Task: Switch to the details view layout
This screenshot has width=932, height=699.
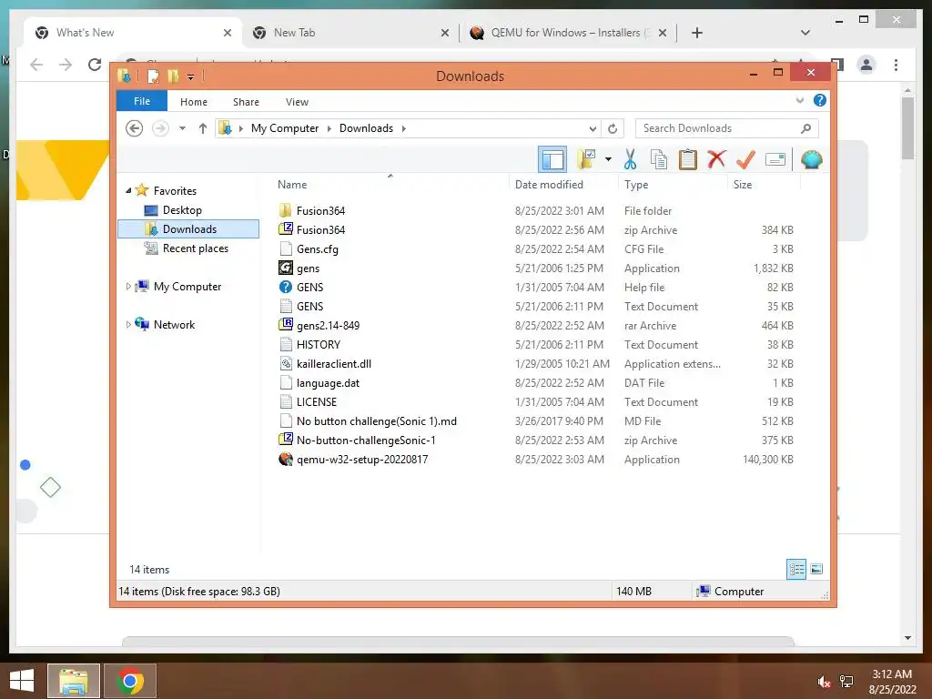Action: (x=796, y=570)
